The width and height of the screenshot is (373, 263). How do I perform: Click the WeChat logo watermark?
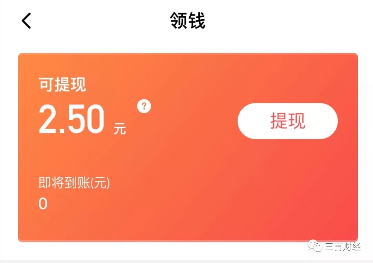[315, 246]
